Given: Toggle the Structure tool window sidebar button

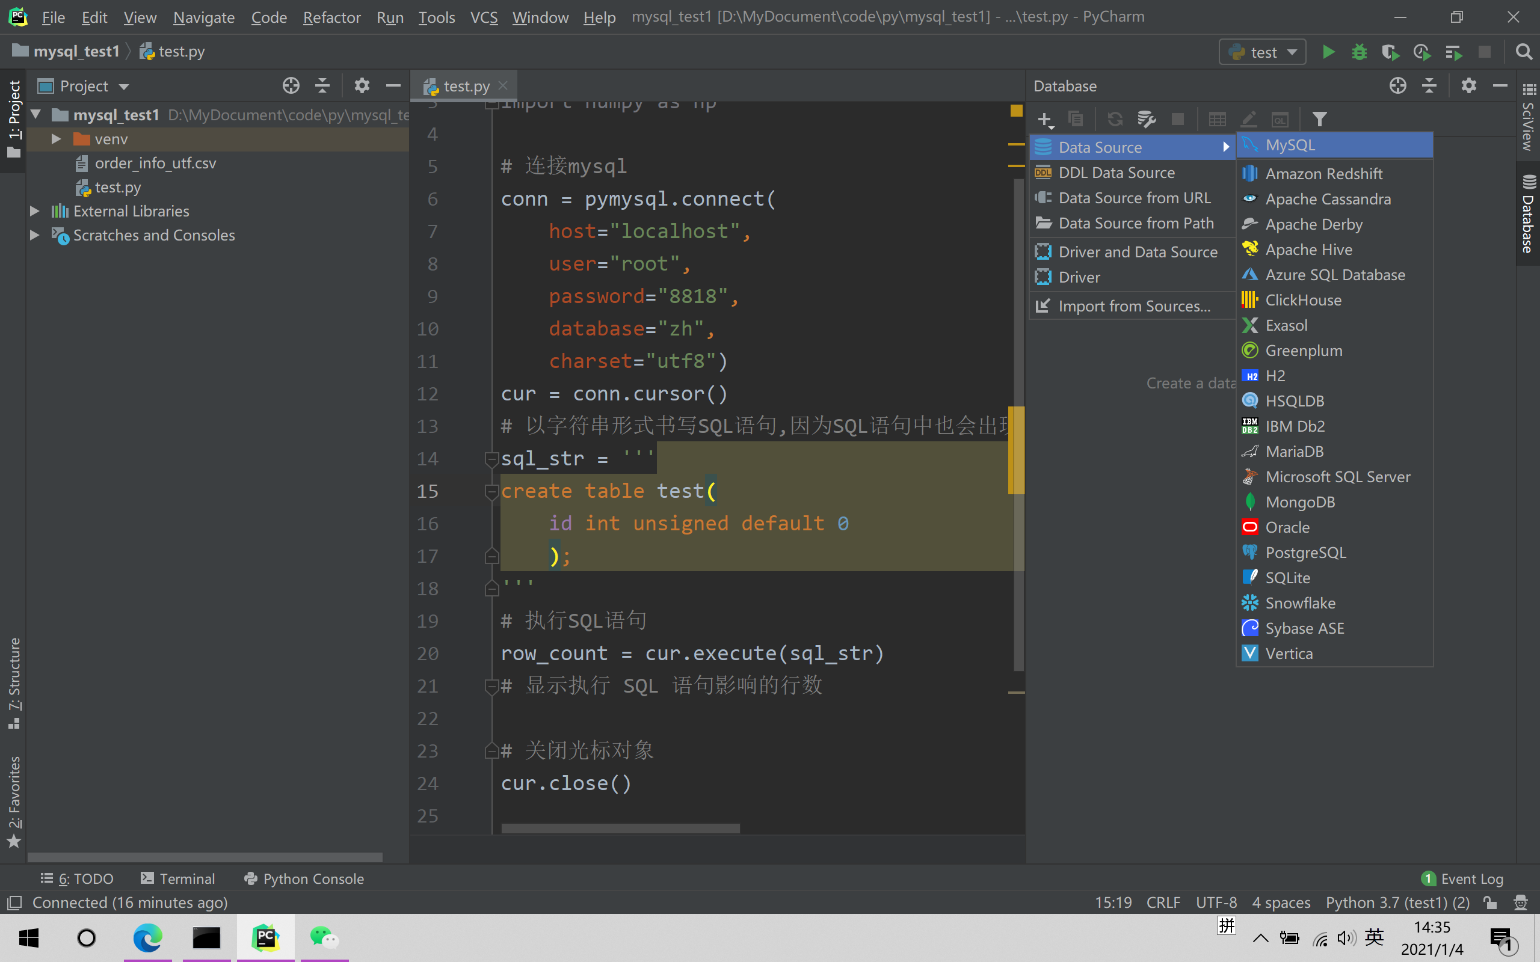Looking at the screenshot, I should 13,682.
